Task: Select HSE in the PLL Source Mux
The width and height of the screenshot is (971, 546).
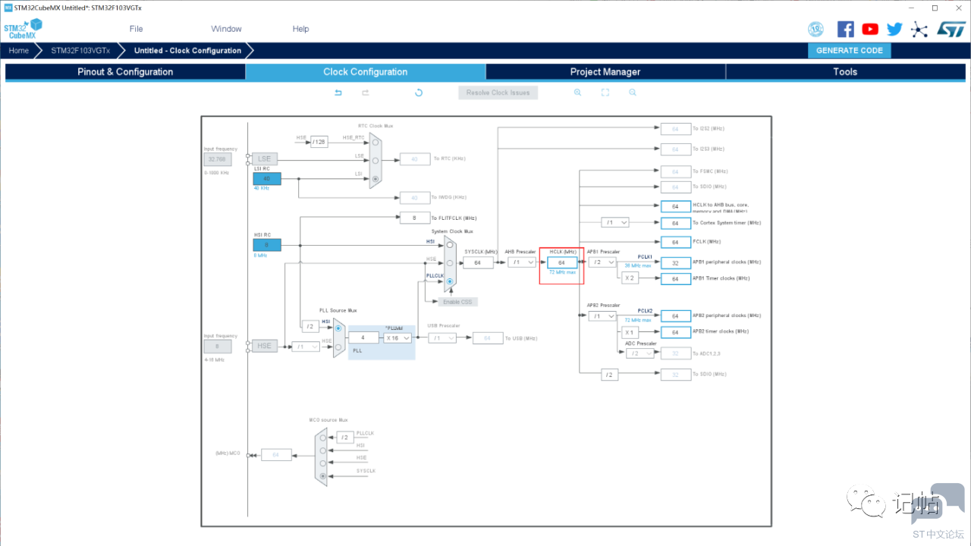Action: point(338,347)
